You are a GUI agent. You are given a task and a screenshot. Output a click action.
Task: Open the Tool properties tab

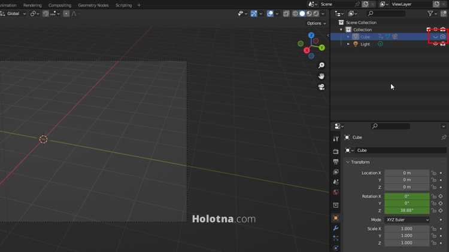[336, 139]
